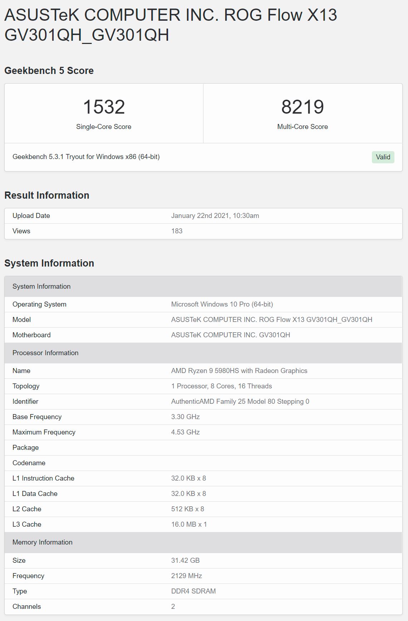Select the Channels value 2
The height and width of the screenshot is (621, 408).
[173, 607]
